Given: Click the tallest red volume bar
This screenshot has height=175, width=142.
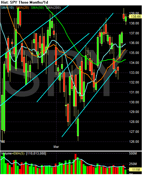Looking at the screenshot, I should (76, 164).
